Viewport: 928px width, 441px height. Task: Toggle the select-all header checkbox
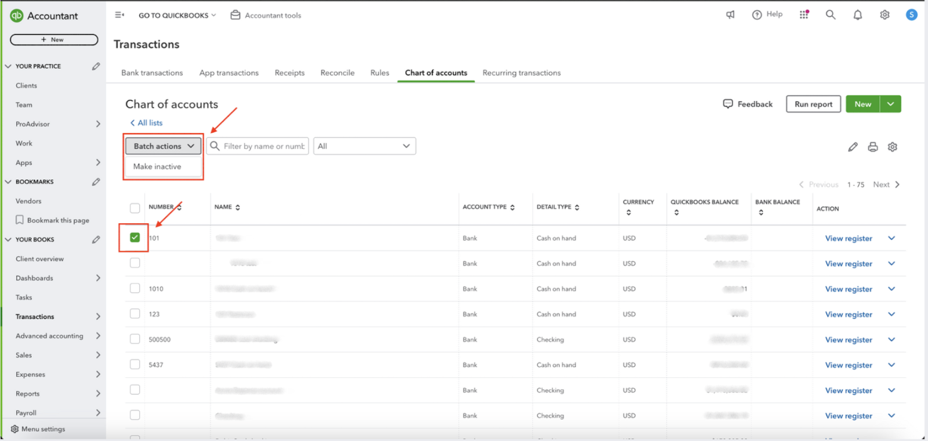coord(135,208)
